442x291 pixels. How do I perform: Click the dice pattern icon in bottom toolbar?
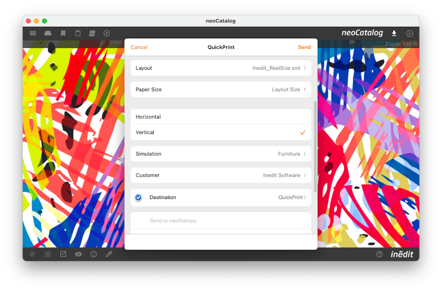[x=48, y=254]
